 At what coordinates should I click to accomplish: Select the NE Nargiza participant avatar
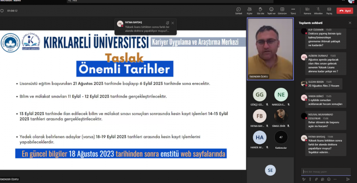[x=281, y=95]
